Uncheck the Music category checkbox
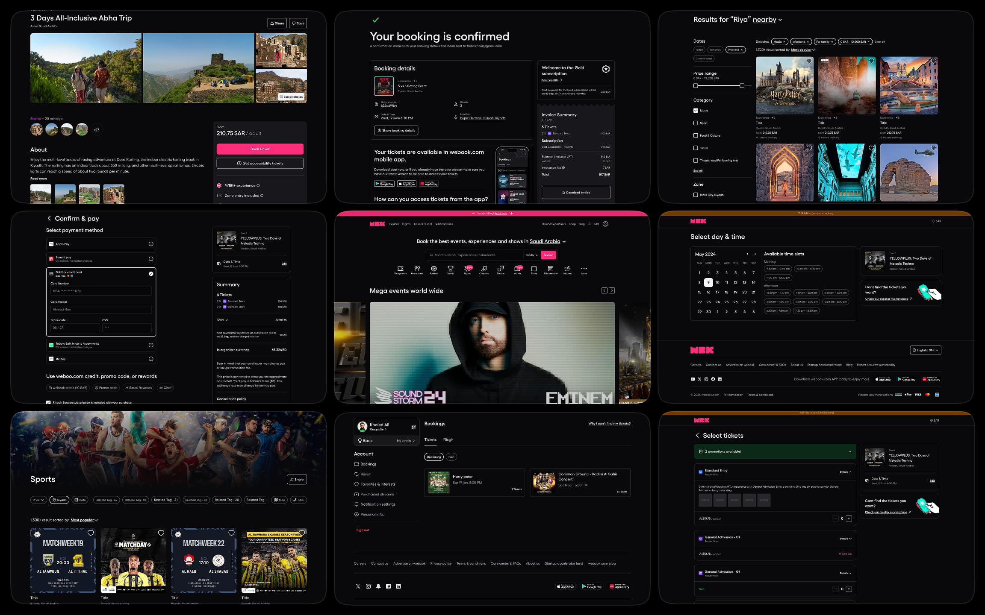This screenshot has width=985, height=615. pyautogui.click(x=696, y=111)
